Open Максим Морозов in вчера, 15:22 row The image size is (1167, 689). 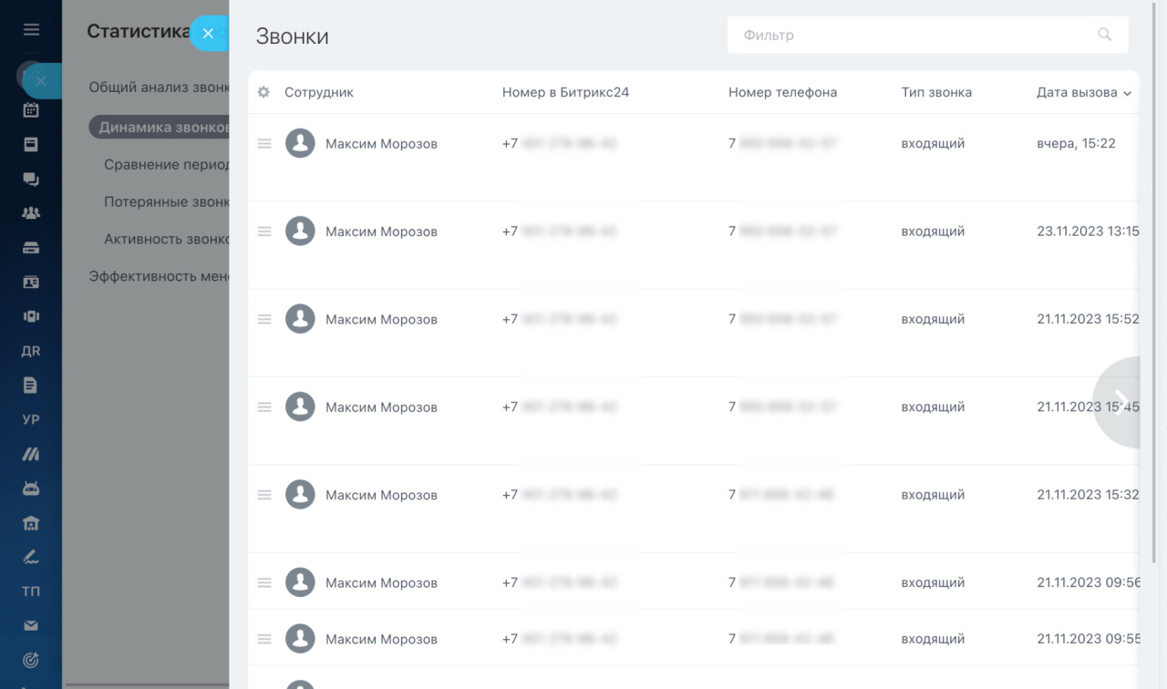381,144
